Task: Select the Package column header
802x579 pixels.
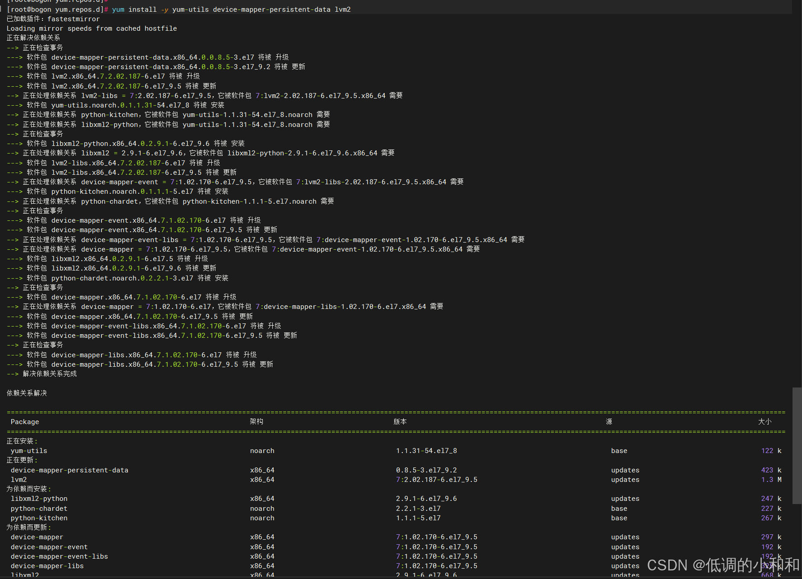Action: [25, 421]
